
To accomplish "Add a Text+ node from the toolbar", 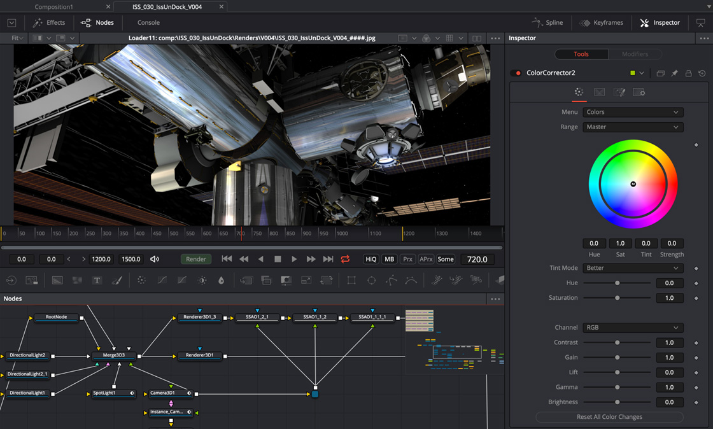I will pos(97,280).
